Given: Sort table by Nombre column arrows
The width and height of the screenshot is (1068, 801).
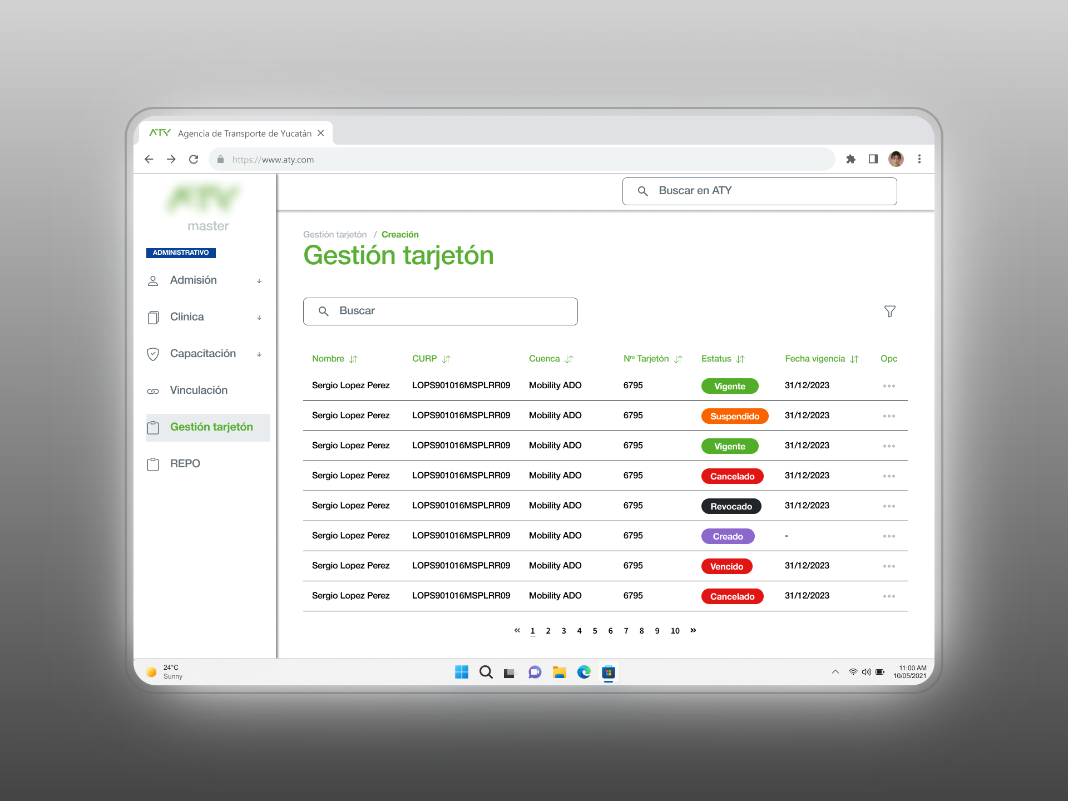Looking at the screenshot, I should coord(353,359).
